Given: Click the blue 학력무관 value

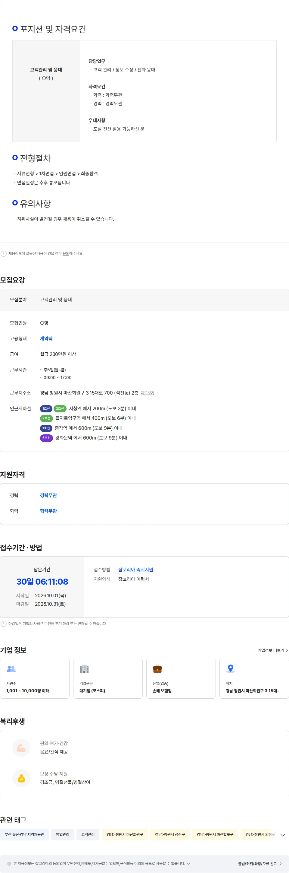Looking at the screenshot, I should pyautogui.click(x=48, y=511).
